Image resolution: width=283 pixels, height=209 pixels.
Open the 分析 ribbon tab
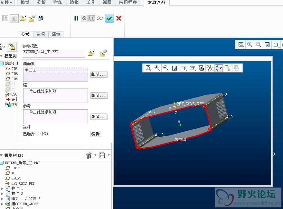tap(41, 3)
